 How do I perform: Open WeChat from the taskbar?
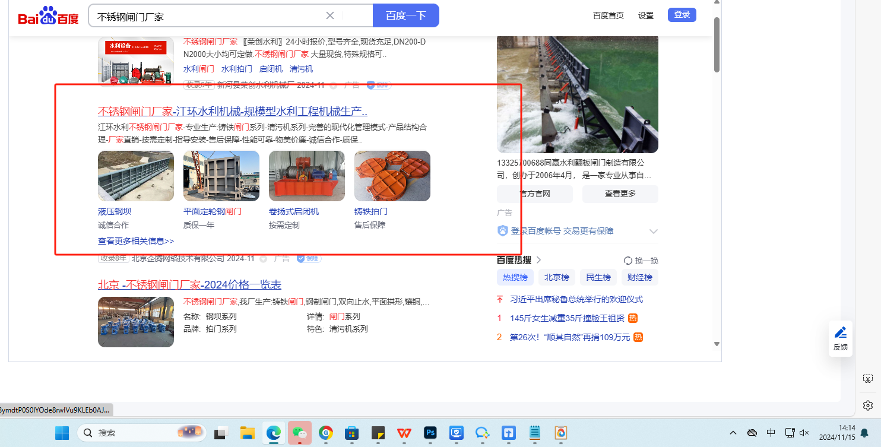300,433
